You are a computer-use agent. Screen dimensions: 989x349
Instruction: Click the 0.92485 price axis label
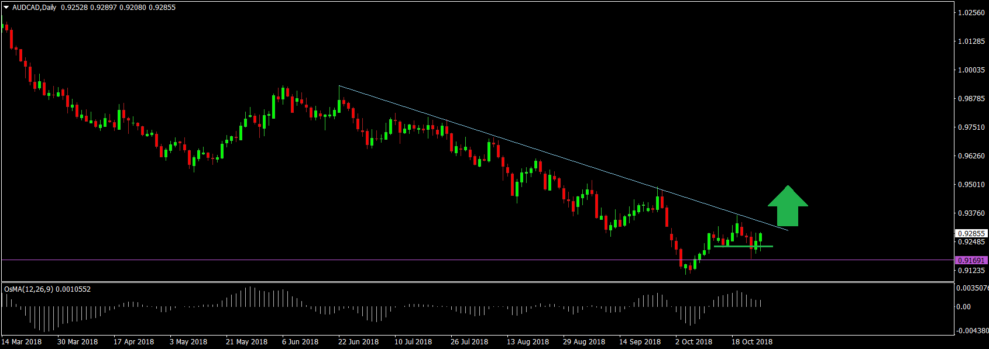[971, 242]
